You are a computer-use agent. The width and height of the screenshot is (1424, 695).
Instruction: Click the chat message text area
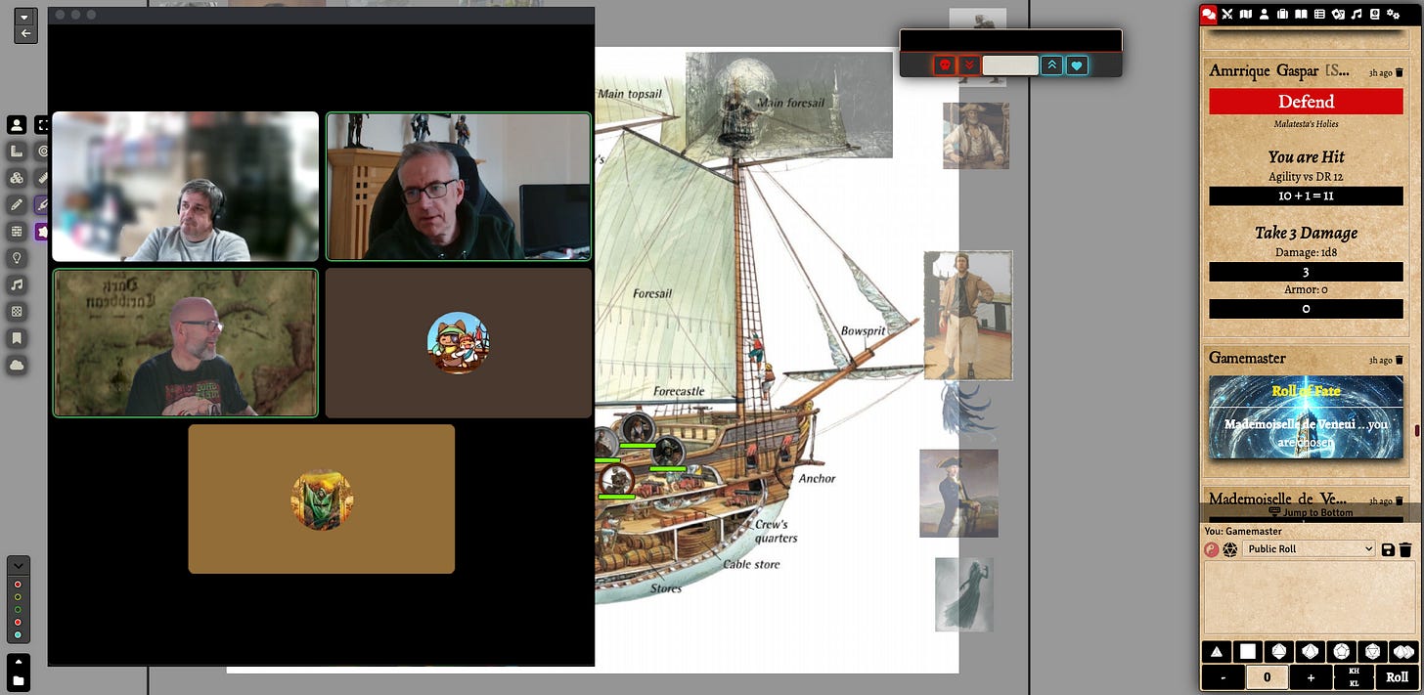click(x=1309, y=598)
